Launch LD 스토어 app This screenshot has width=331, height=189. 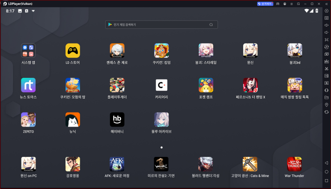[73, 50]
